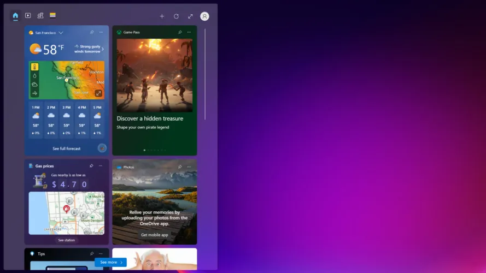Show next weather alert with chevron
The width and height of the screenshot is (486, 273).
point(103,49)
